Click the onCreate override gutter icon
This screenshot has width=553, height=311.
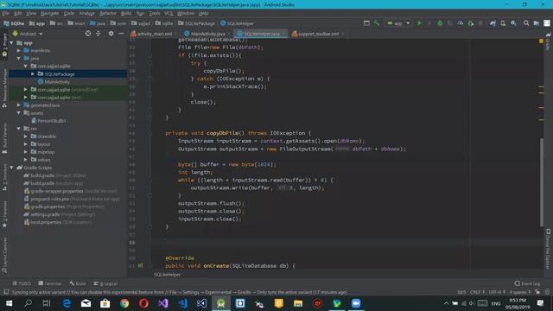pos(140,265)
